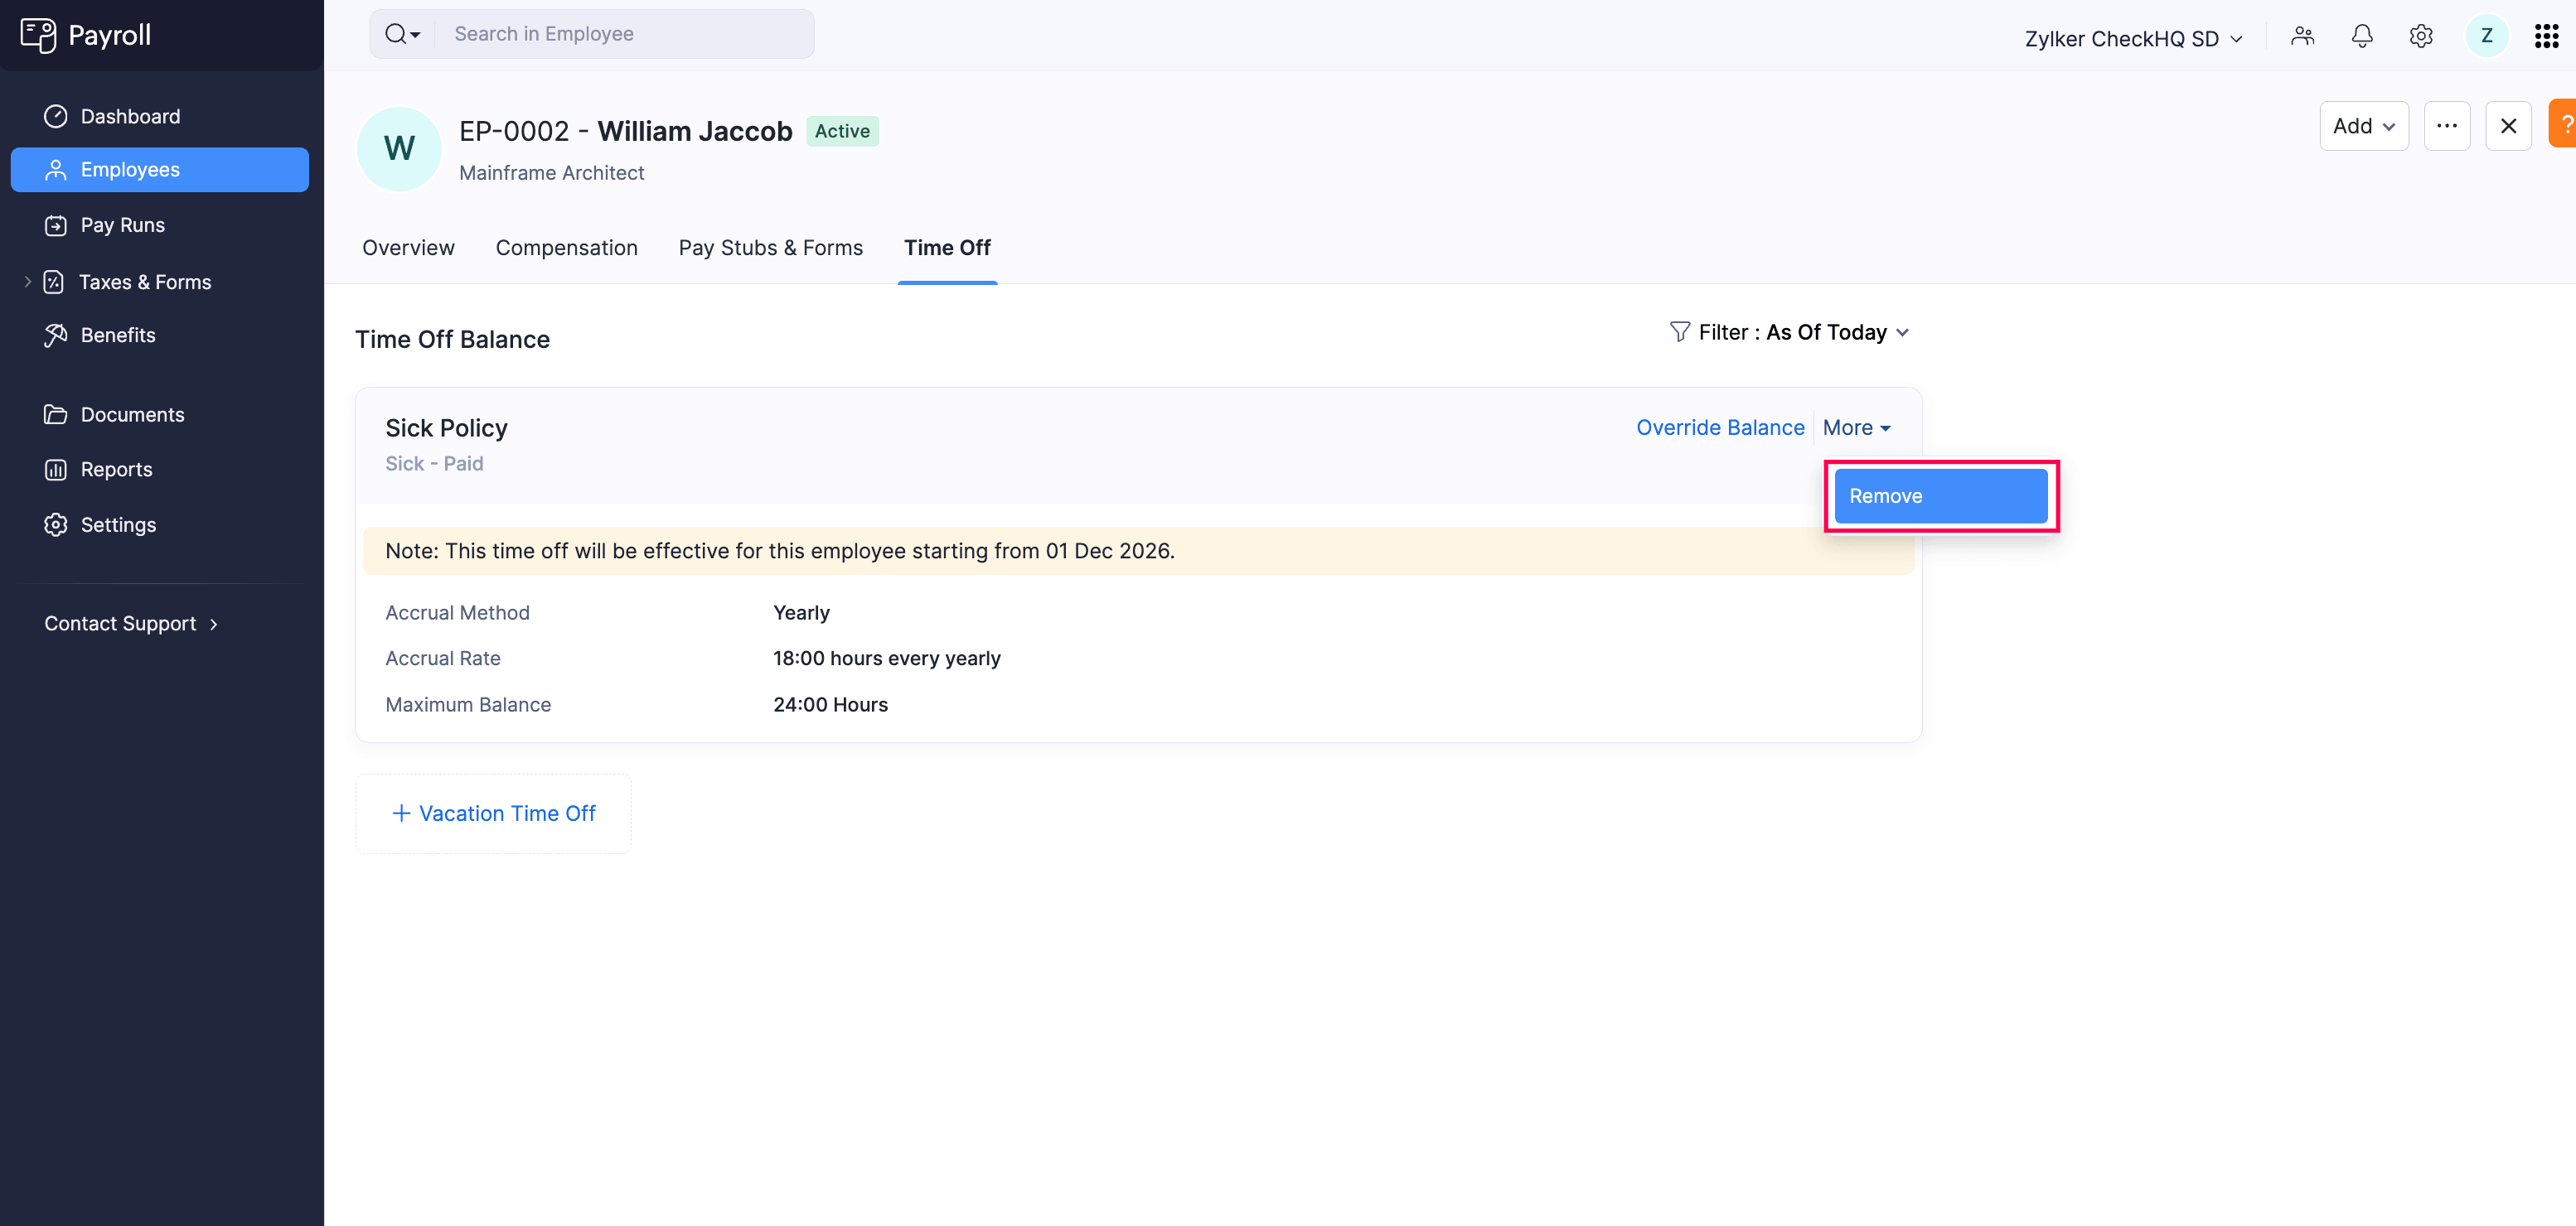This screenshot has height=1226, width=2576.
Task: Click the 'Time Off Balance' heading
Action: click(452, 340)
